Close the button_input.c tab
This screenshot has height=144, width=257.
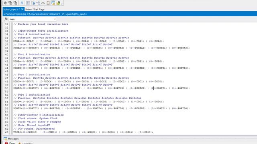(22, 9)
